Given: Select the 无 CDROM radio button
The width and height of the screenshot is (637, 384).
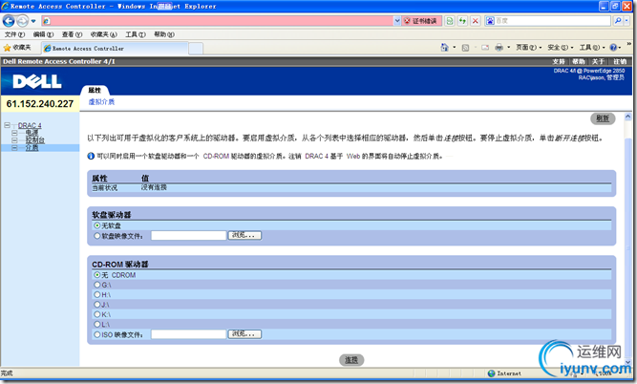Looking at the screenshot, I should tap(97, 275).
